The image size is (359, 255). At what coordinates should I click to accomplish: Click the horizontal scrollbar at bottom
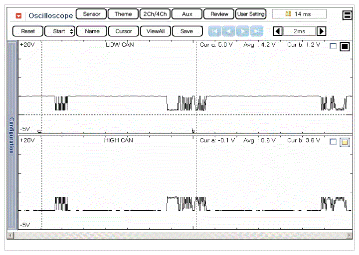coord(179,235)
